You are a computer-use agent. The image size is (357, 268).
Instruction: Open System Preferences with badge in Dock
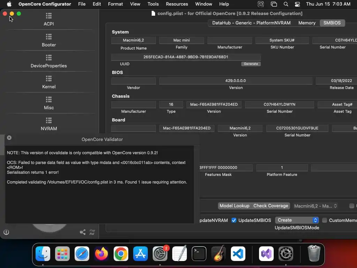pyautogui.click(x=160, y=254)
